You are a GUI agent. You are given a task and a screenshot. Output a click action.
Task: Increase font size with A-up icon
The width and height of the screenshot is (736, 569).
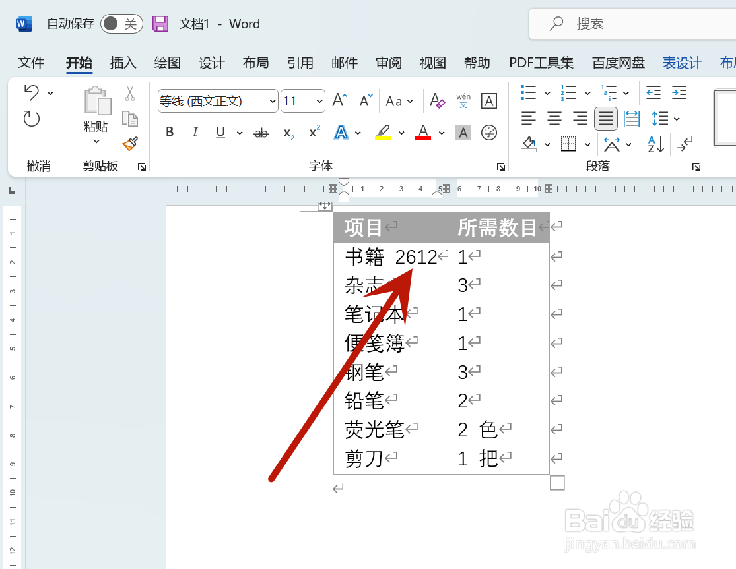click(x=340, y=100)
